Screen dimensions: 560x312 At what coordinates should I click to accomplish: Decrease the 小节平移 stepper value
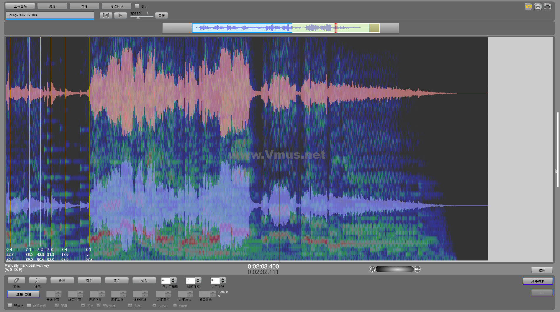[223, 282]
